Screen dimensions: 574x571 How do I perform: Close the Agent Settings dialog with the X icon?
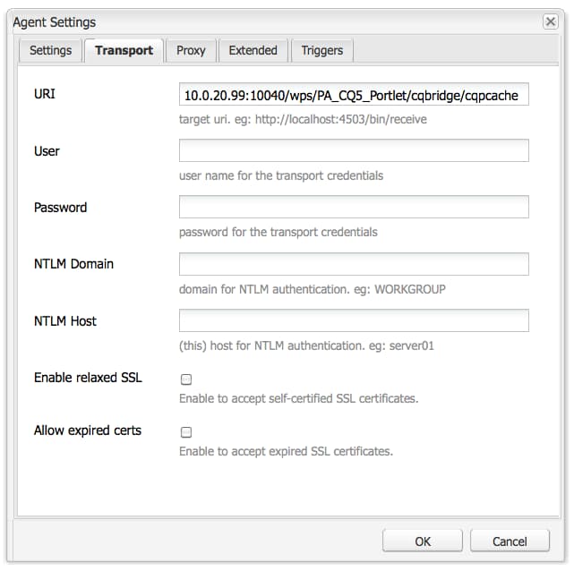point(550,22)
